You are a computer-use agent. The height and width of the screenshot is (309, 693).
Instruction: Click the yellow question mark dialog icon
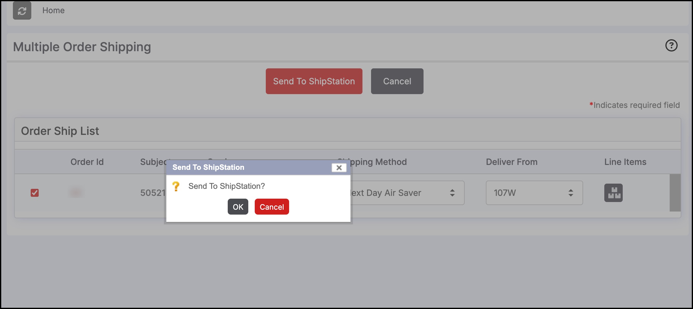click(x=176, y=186)
